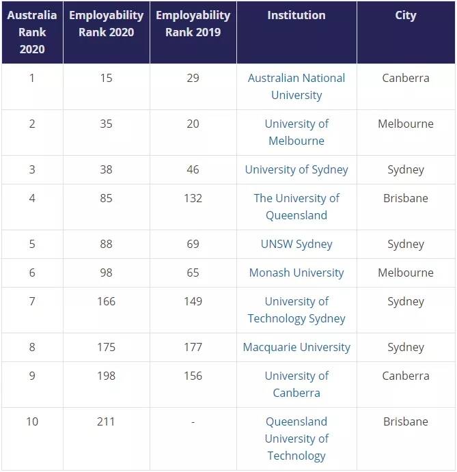Click the City column header
This screenshot has width=457, height=472.
(406, 15)
